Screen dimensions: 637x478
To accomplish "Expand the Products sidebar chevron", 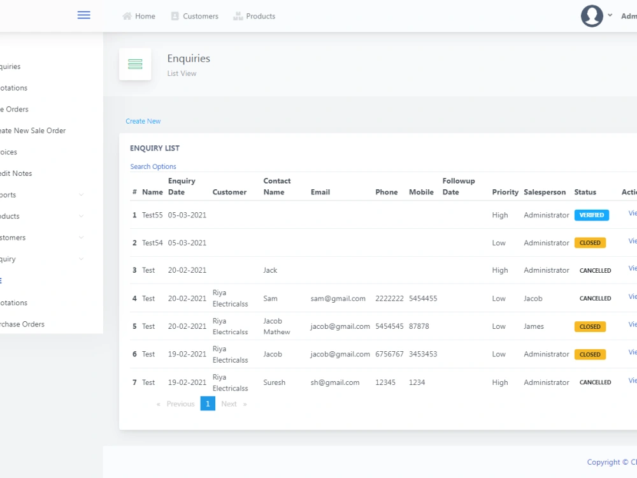I will point(82,216).
